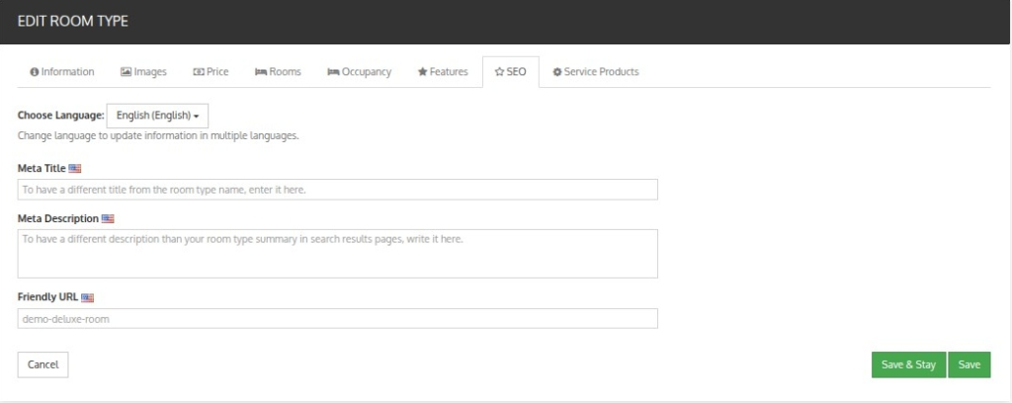Image resolution: width=1012 pixels, height=403 pixels.
Task: Open the English (English) language dropdown
Action: point(157,116)
